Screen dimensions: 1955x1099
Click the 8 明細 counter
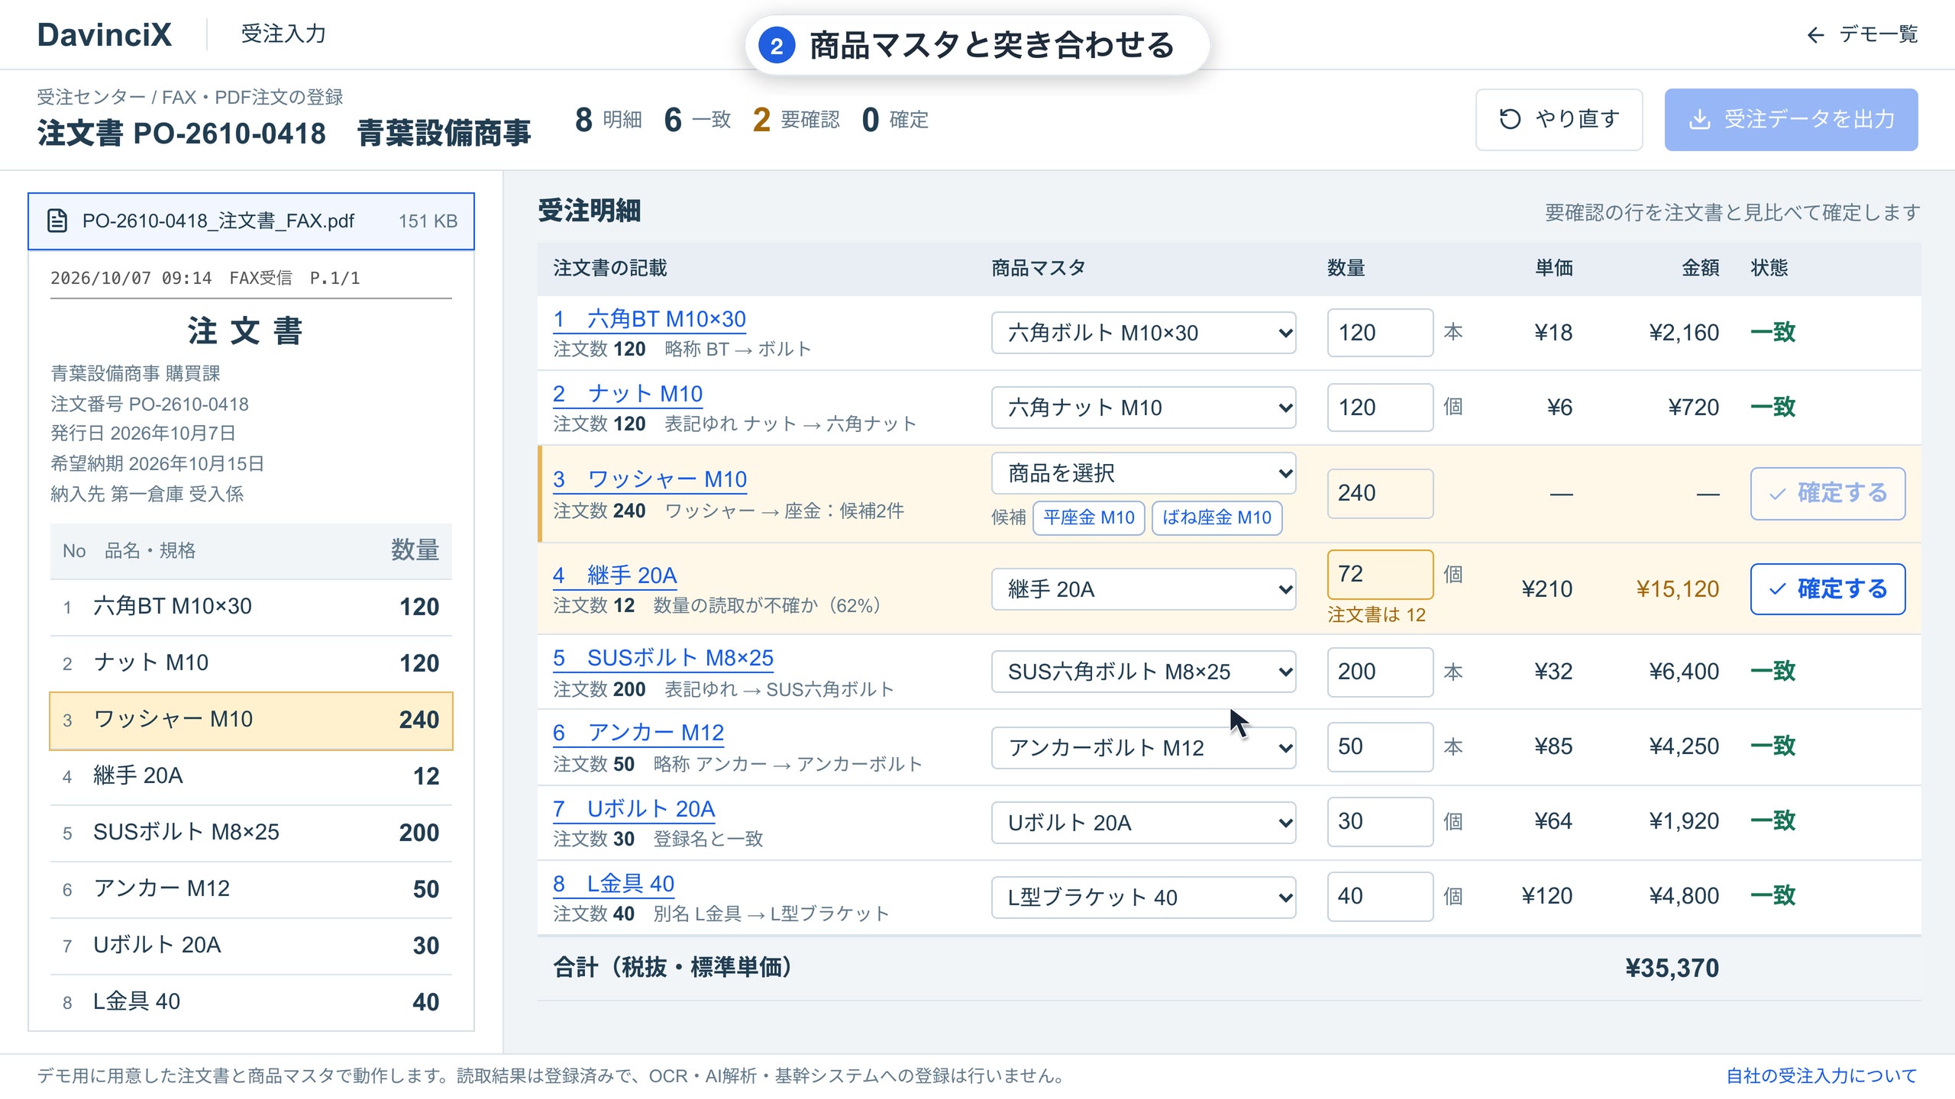tap(608, 120)
